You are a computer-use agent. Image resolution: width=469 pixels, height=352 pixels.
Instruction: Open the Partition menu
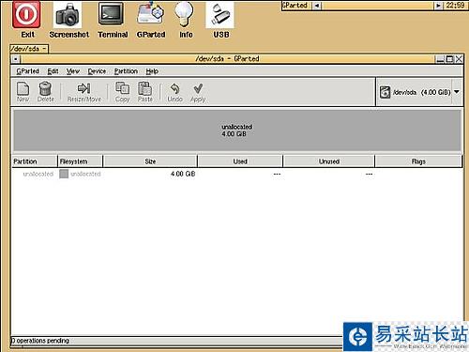(126, 71)
